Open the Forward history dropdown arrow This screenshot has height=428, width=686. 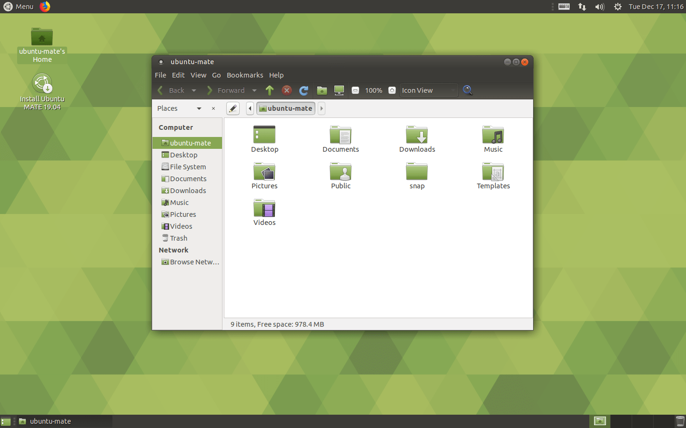point(254,90)
